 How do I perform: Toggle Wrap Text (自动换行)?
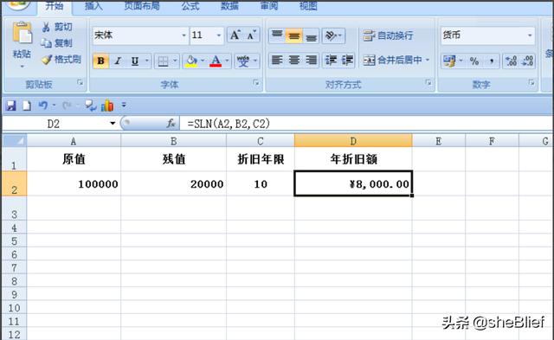tap(388, 35)
